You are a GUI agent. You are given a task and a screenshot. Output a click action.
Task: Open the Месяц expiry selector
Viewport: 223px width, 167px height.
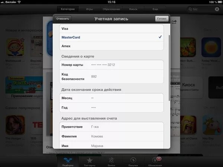111,98
